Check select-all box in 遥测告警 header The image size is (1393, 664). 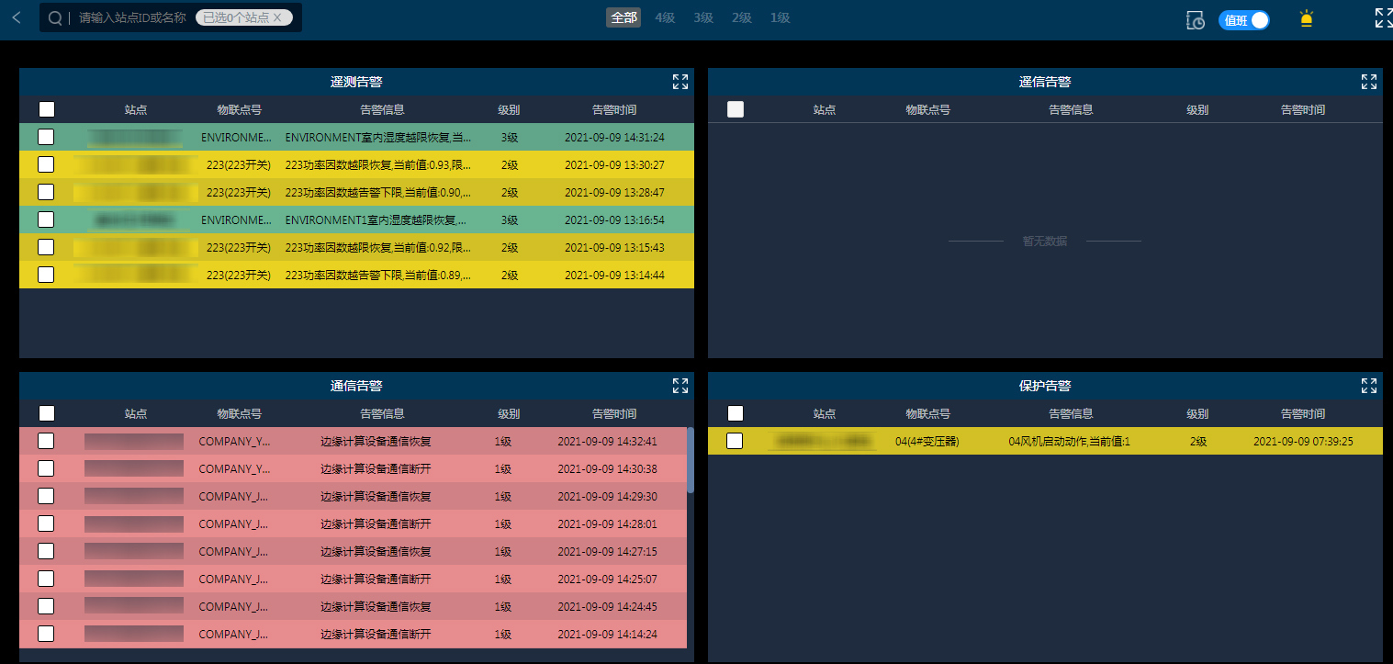(47, 109)
